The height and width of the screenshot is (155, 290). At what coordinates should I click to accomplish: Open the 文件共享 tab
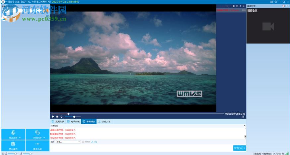click(104, 122)
